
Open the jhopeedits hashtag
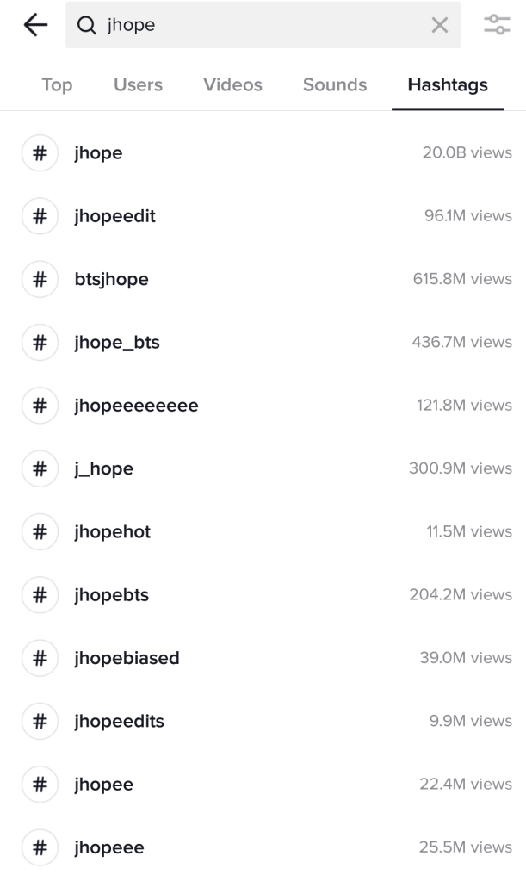[x=119, y=721]
